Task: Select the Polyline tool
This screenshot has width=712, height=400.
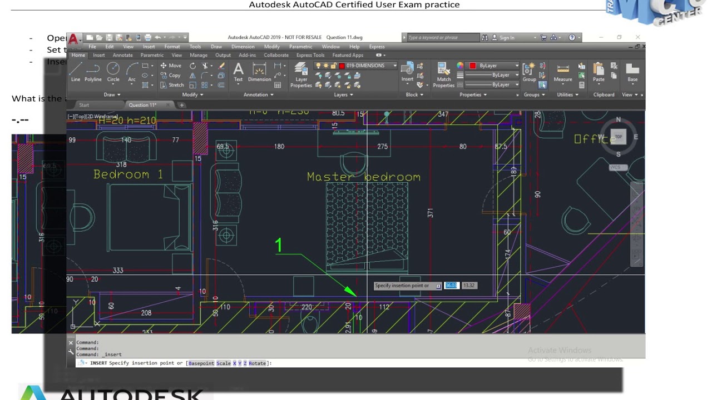Action: coord(93,72)
